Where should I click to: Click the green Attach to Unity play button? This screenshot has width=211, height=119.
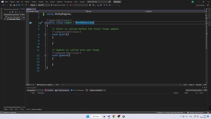pos(52,5)
